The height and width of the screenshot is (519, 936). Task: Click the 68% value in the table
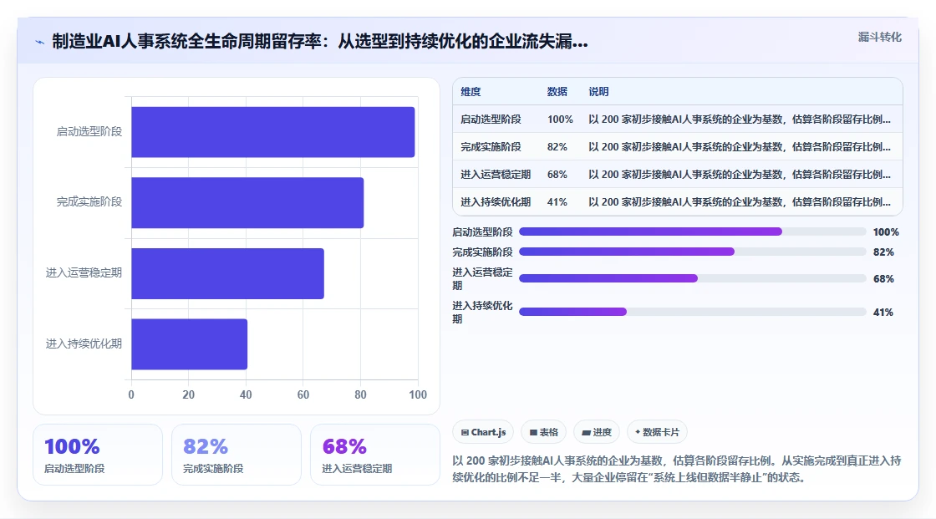click(x=557, y=174)
